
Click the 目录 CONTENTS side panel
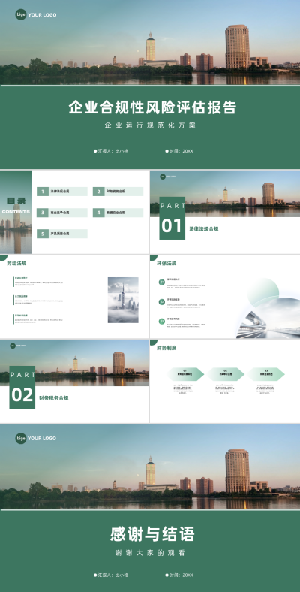(x=16, y=212)
